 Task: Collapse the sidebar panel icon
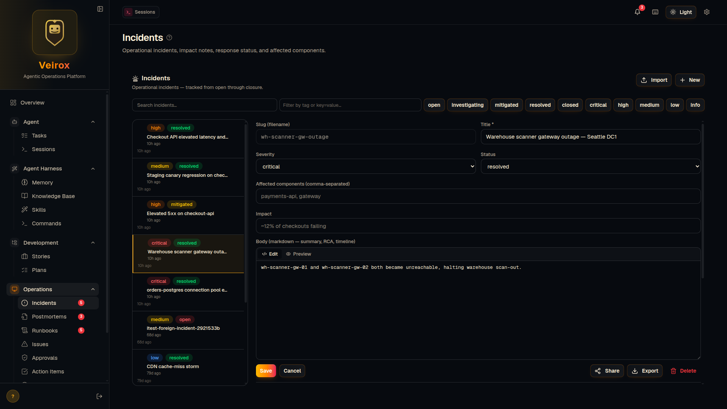pyautogui.click(x=100, y=9)
